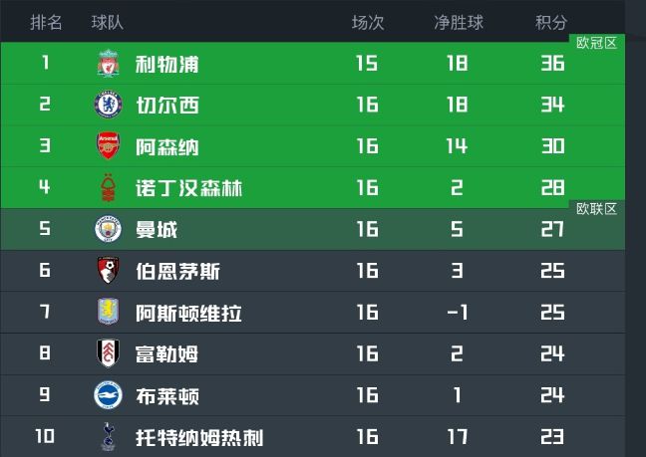Click the Aston Villa crest
The image size is (646, 457).
pos(109,312)
